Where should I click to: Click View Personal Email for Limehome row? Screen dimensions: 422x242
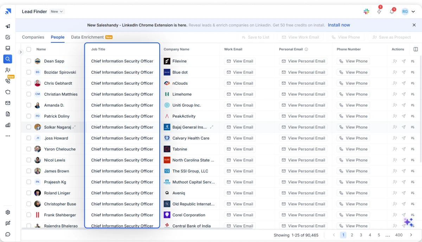(x=303, y=94)
